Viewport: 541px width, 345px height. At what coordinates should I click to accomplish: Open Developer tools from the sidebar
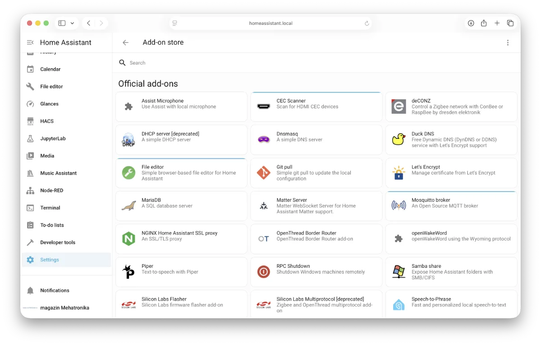coord(58,242)
